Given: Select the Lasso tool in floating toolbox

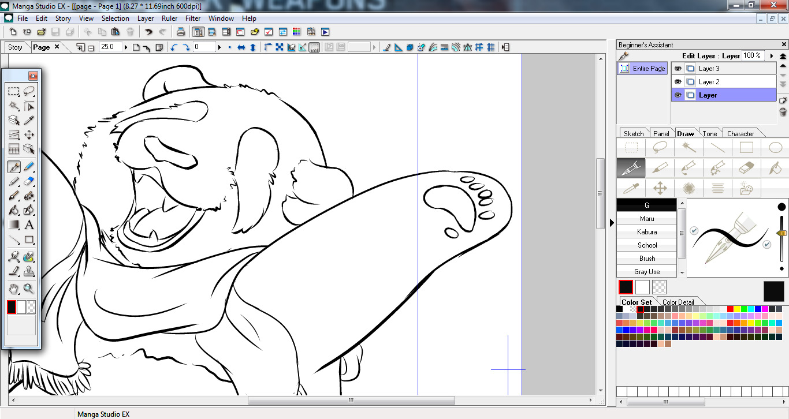Looking at the screenshot, I should click(x=29, y=91).
